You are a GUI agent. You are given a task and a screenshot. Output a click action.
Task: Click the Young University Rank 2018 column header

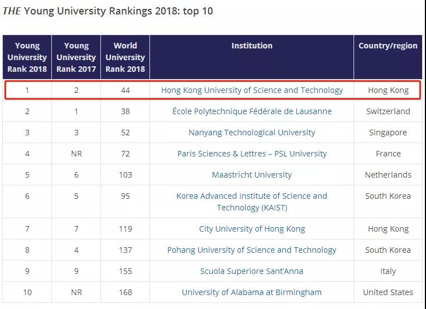(x=27, y=57)
